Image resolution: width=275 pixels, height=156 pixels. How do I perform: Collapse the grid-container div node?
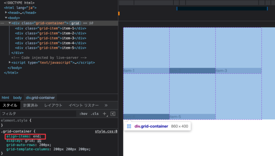coord(10,23)
